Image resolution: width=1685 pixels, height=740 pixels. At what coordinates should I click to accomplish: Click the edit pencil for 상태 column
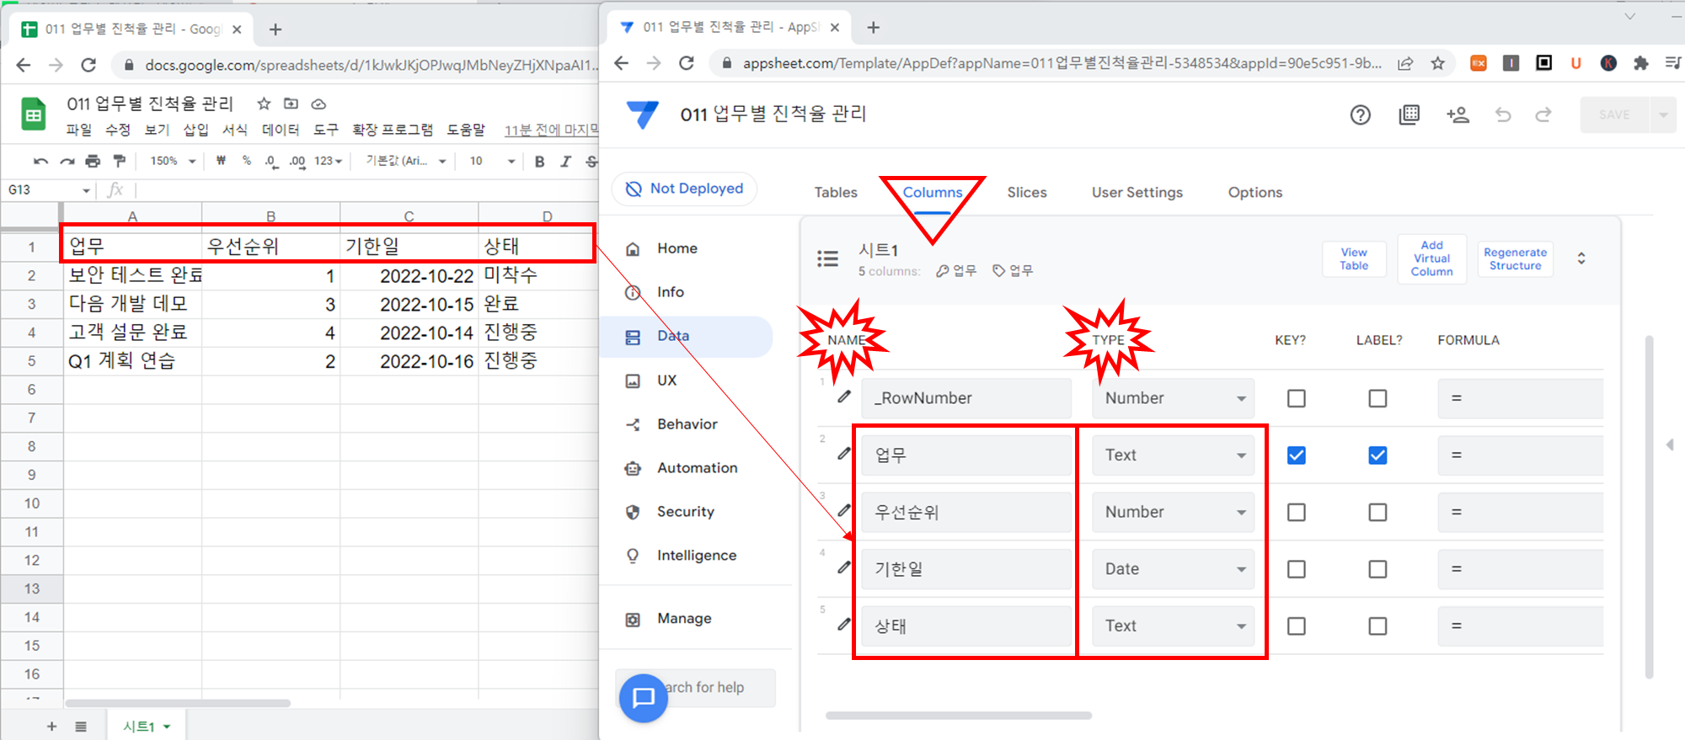(844, 625)
